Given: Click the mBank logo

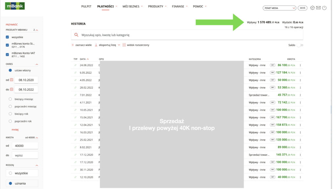Looking at the screenshot, I should coord(15,6).
